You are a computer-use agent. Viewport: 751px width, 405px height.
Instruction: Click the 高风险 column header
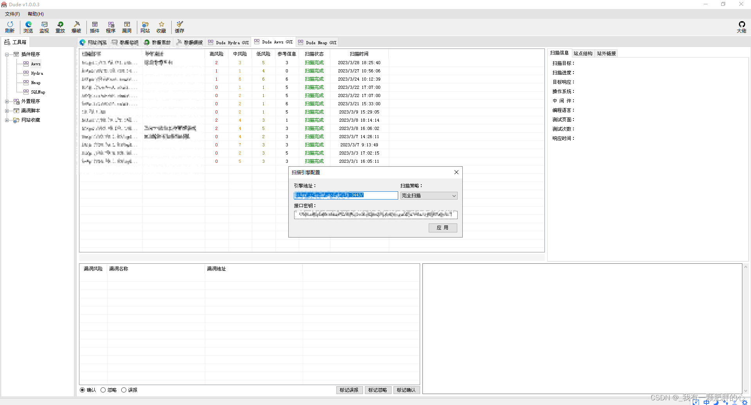216,54
